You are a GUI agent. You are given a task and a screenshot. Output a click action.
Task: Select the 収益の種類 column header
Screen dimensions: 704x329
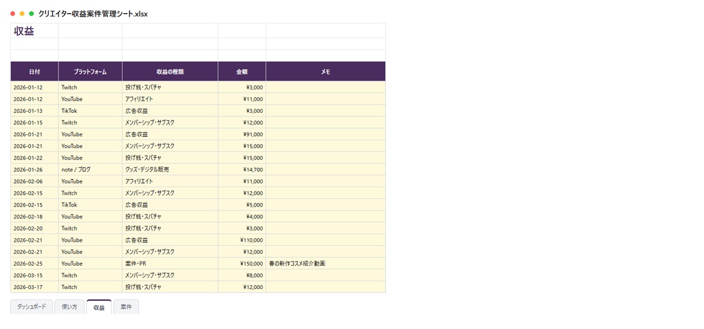tap(170, 72)
